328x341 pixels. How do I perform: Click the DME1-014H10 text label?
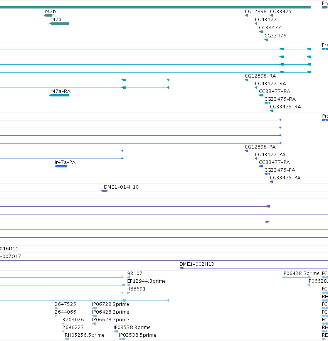121,187
